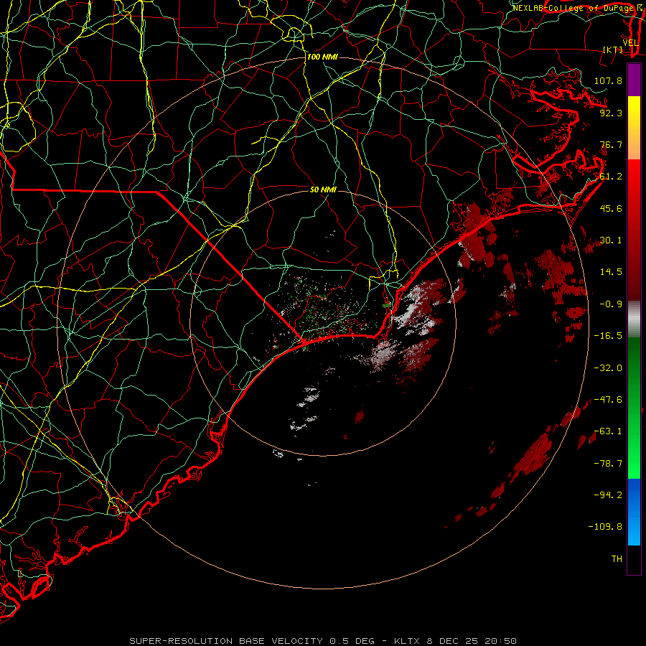This screenshot has height=646, width=646.
Task: Click the -109.8 velocity label
Action: (x=605, y=527)
